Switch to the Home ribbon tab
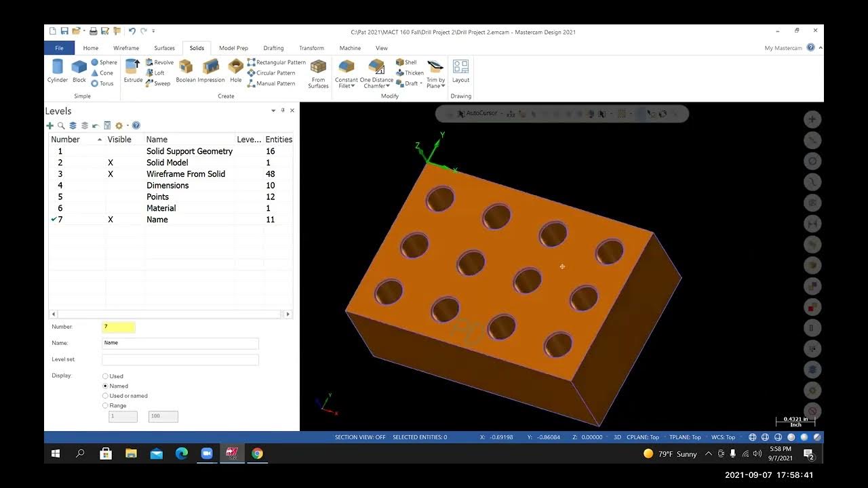 pos(91,48)
